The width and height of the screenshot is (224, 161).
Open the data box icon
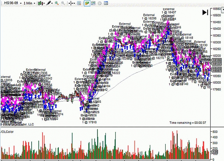[x=79, y=3]
